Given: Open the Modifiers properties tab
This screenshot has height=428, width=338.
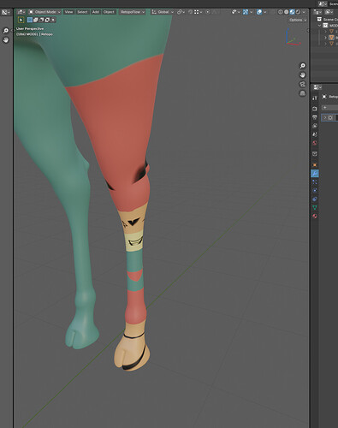Looking at the screenshot, I should (x=315, y=173).
